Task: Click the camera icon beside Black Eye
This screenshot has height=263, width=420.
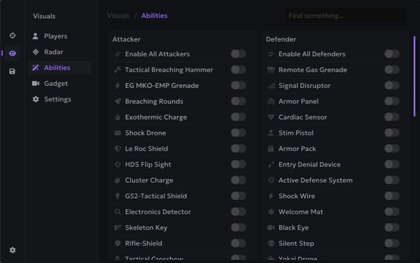Action: point(271,228)
